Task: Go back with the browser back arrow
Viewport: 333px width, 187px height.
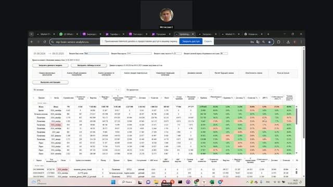Action: point(32,42)
